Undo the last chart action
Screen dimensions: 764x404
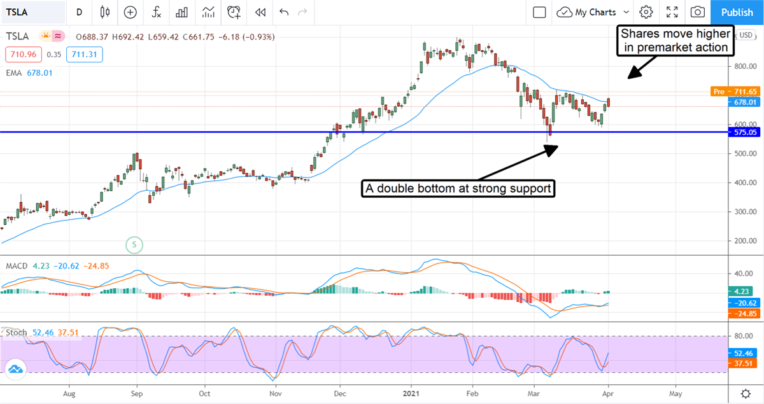tap(283, 12)
